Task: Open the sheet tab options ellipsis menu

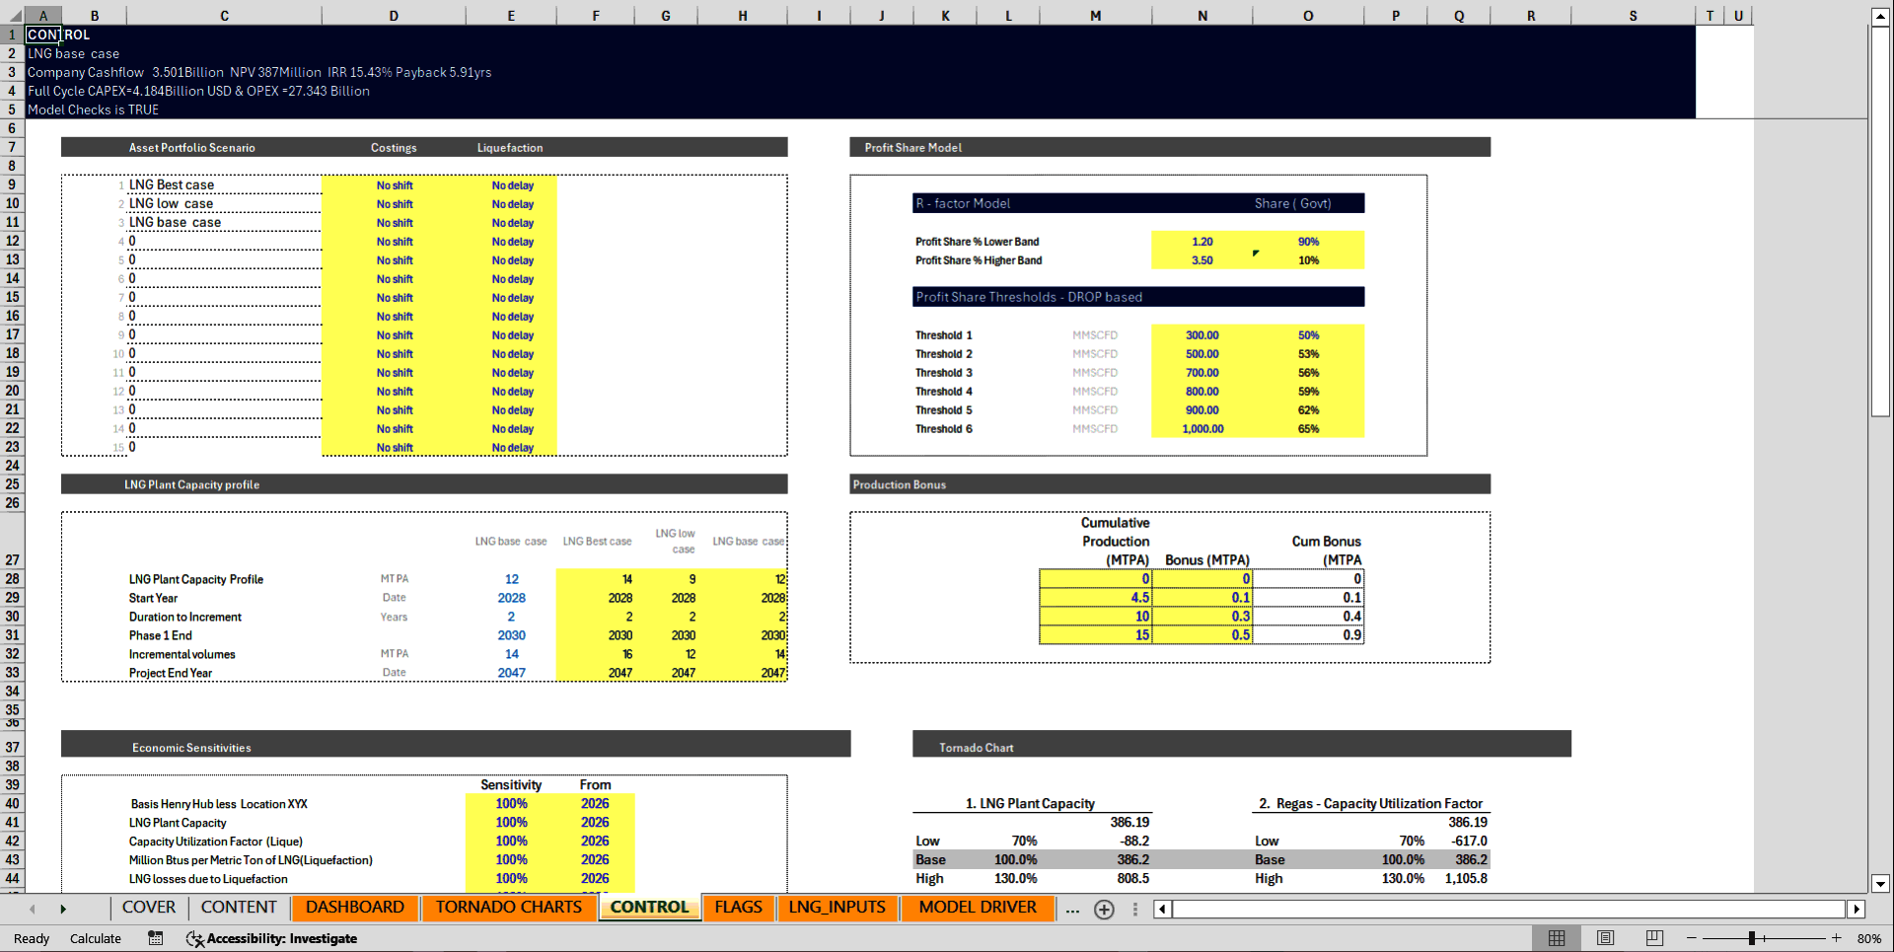Action: click(1134, 910)
